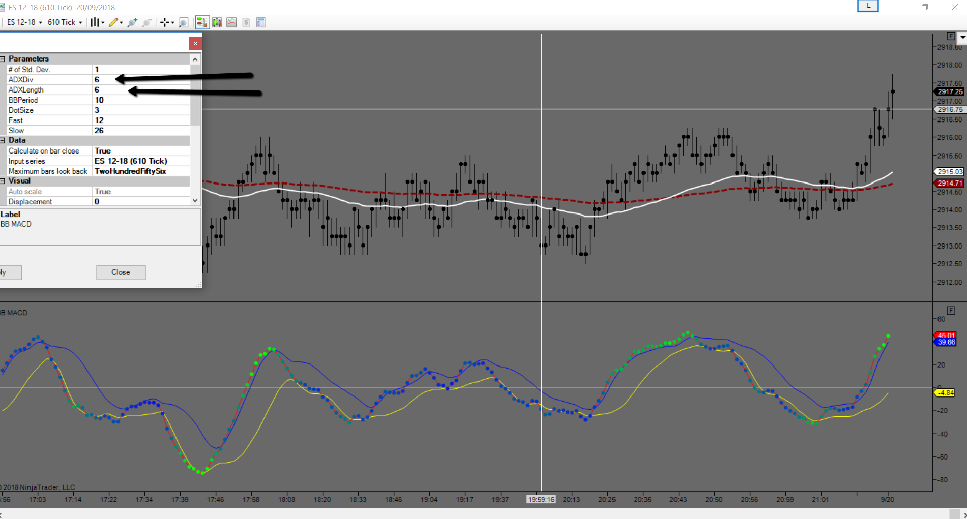
Task: Collapse the Parameters section
Action: point(3,59)
